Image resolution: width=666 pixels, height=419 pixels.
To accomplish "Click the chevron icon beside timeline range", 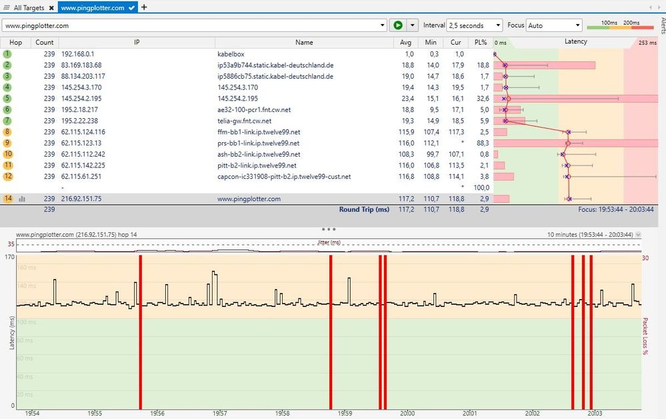I will tap(638, 235).
